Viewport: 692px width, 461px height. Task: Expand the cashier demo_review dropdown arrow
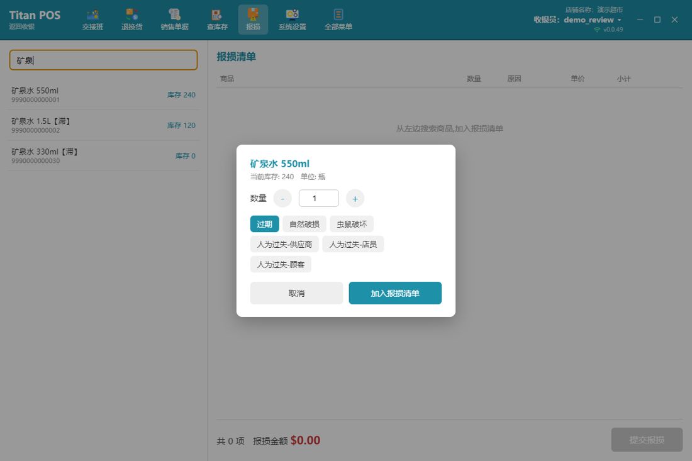[619, 20]
